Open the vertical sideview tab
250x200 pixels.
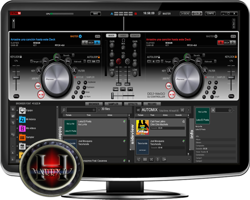click(x=132, y=134)
